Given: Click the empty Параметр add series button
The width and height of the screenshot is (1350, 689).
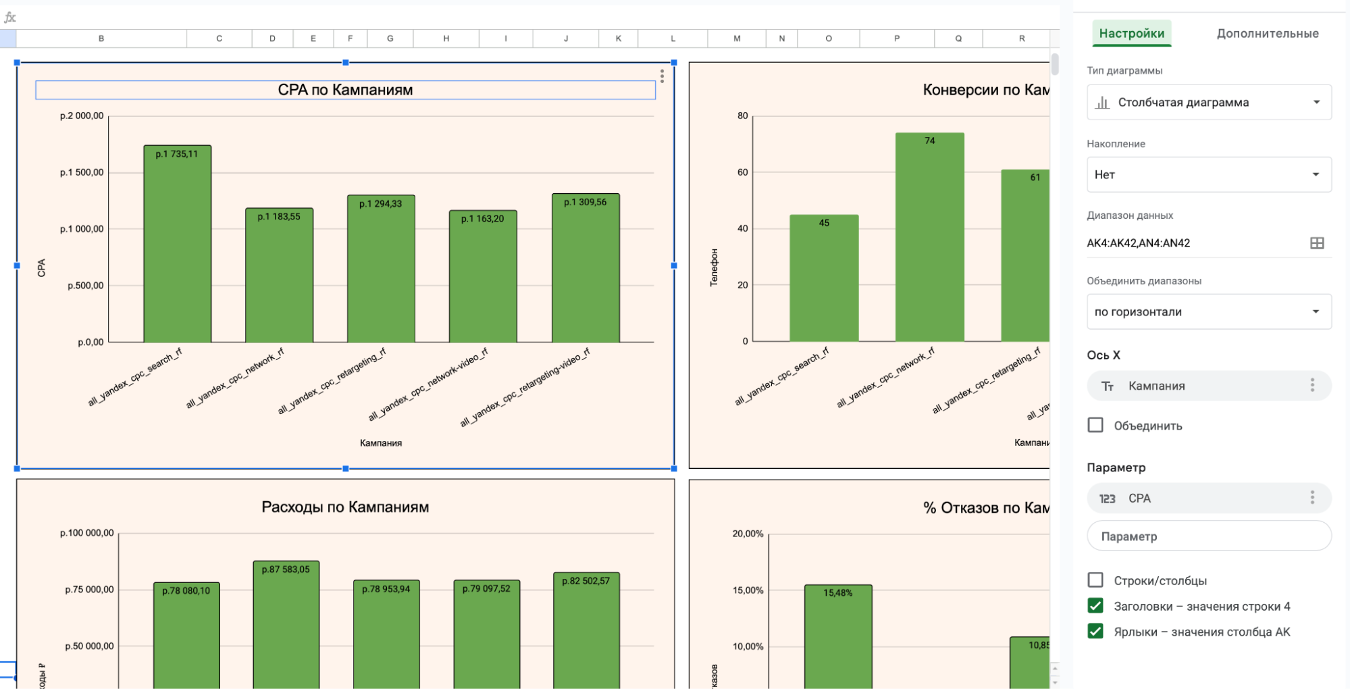Looking at the screenshot, I should (x=1208, y=536).
